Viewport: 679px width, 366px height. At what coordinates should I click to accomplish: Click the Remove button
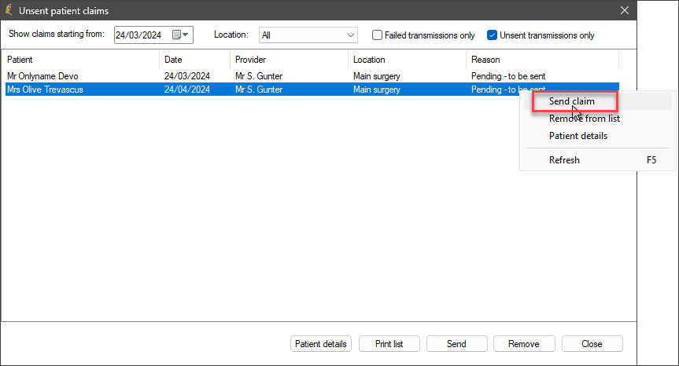524,344
